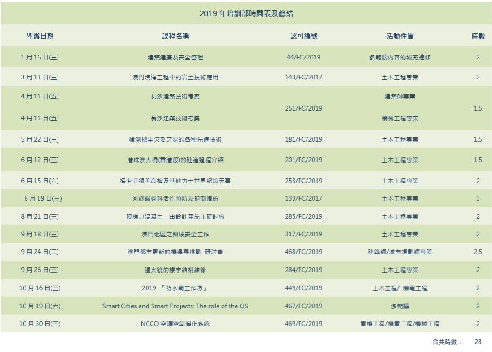
Task: Click the 建築師專業 activity cell
Action: pyautogui.click(x=400, y=97)
